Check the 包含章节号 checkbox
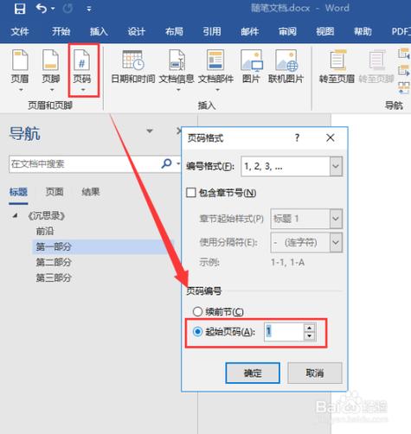This screenshot has width=411, height=434. tap(191, 192)
